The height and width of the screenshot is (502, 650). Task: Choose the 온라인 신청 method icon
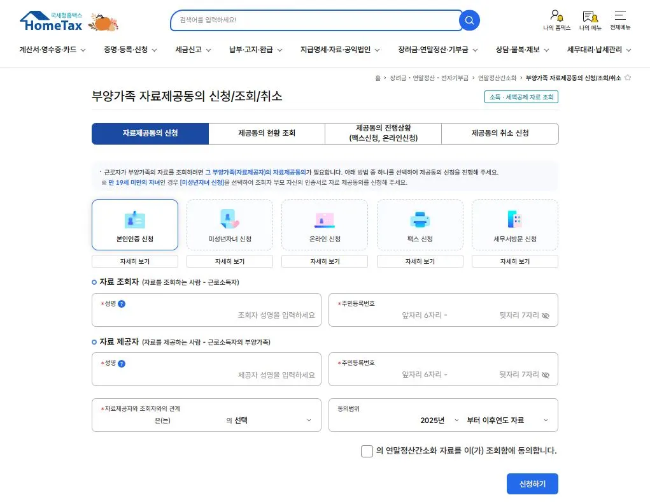(x=324, y=220)
